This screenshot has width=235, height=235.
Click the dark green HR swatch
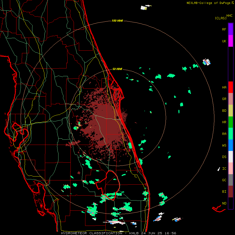[231, 122]
